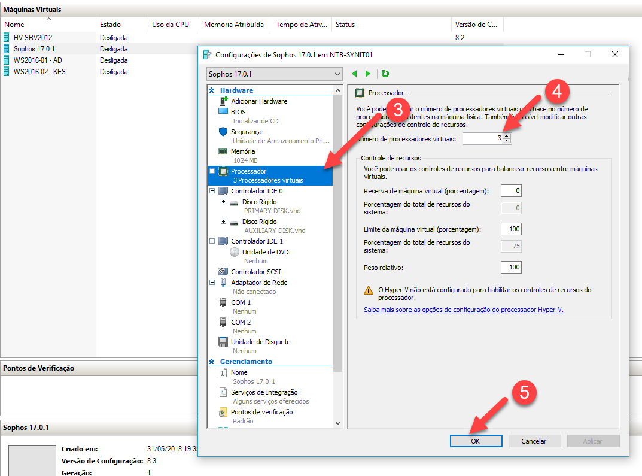
Task: Select the BIOS monitor icon
Action: pyautogui.click(x=223, y=111)
